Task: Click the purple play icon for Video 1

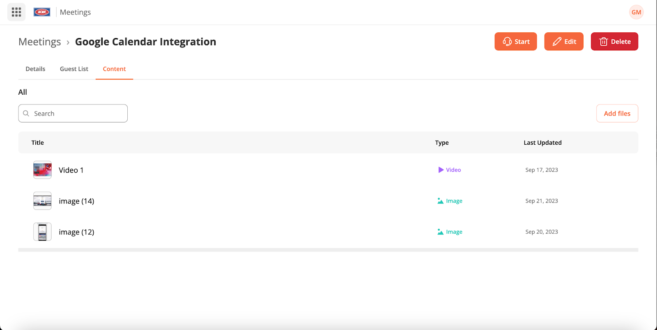Action: click(441, 170)
